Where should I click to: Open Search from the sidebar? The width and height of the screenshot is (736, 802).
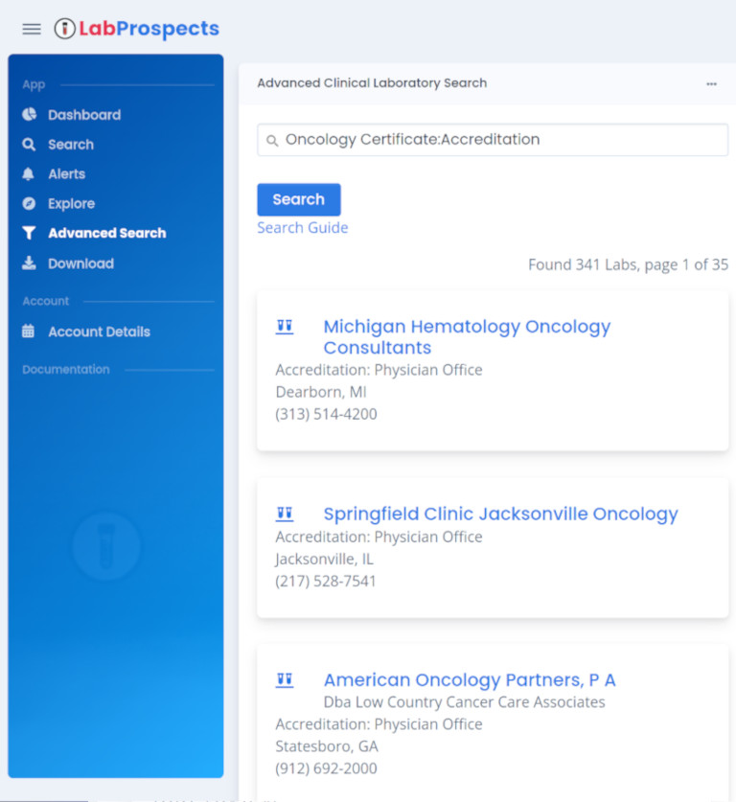pos(71,145)
